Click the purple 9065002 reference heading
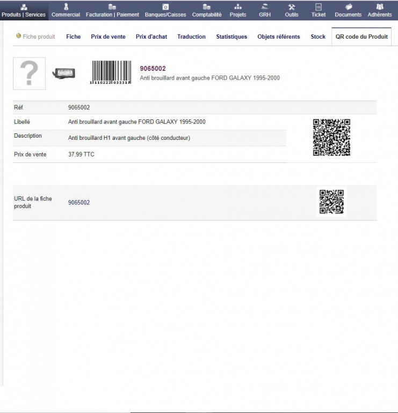Viewport: 398px width, 413px height. pyautogui.click(x=153, y=68)
